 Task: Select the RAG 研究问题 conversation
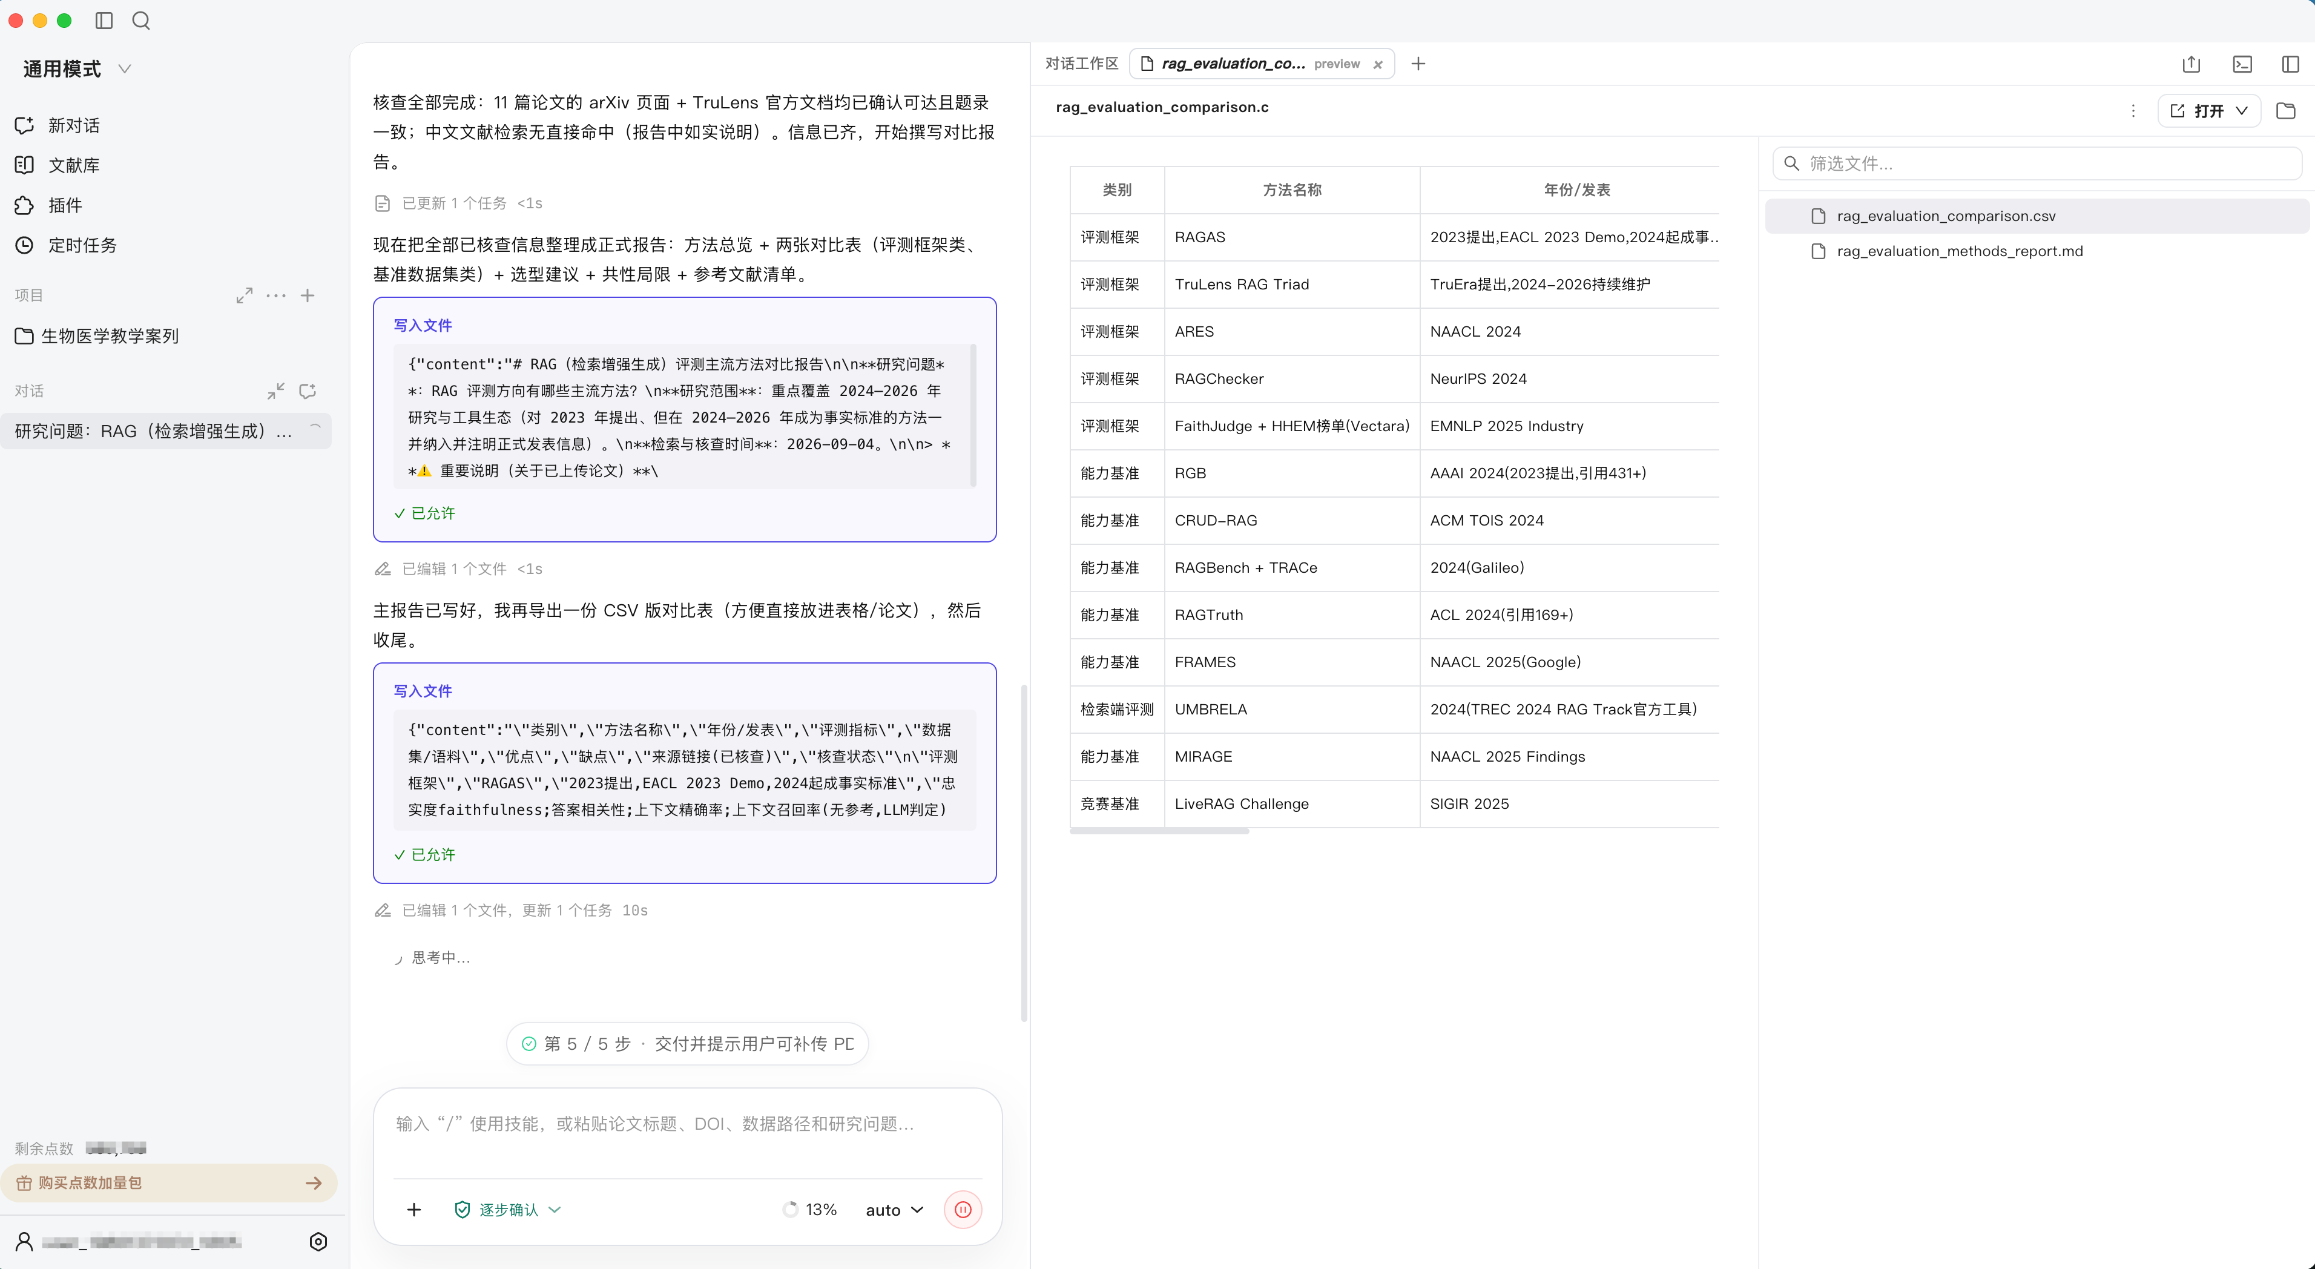tap(166, 432)
